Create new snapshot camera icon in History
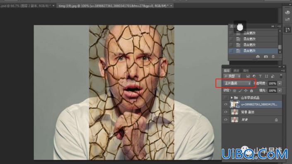 [266, 56]
